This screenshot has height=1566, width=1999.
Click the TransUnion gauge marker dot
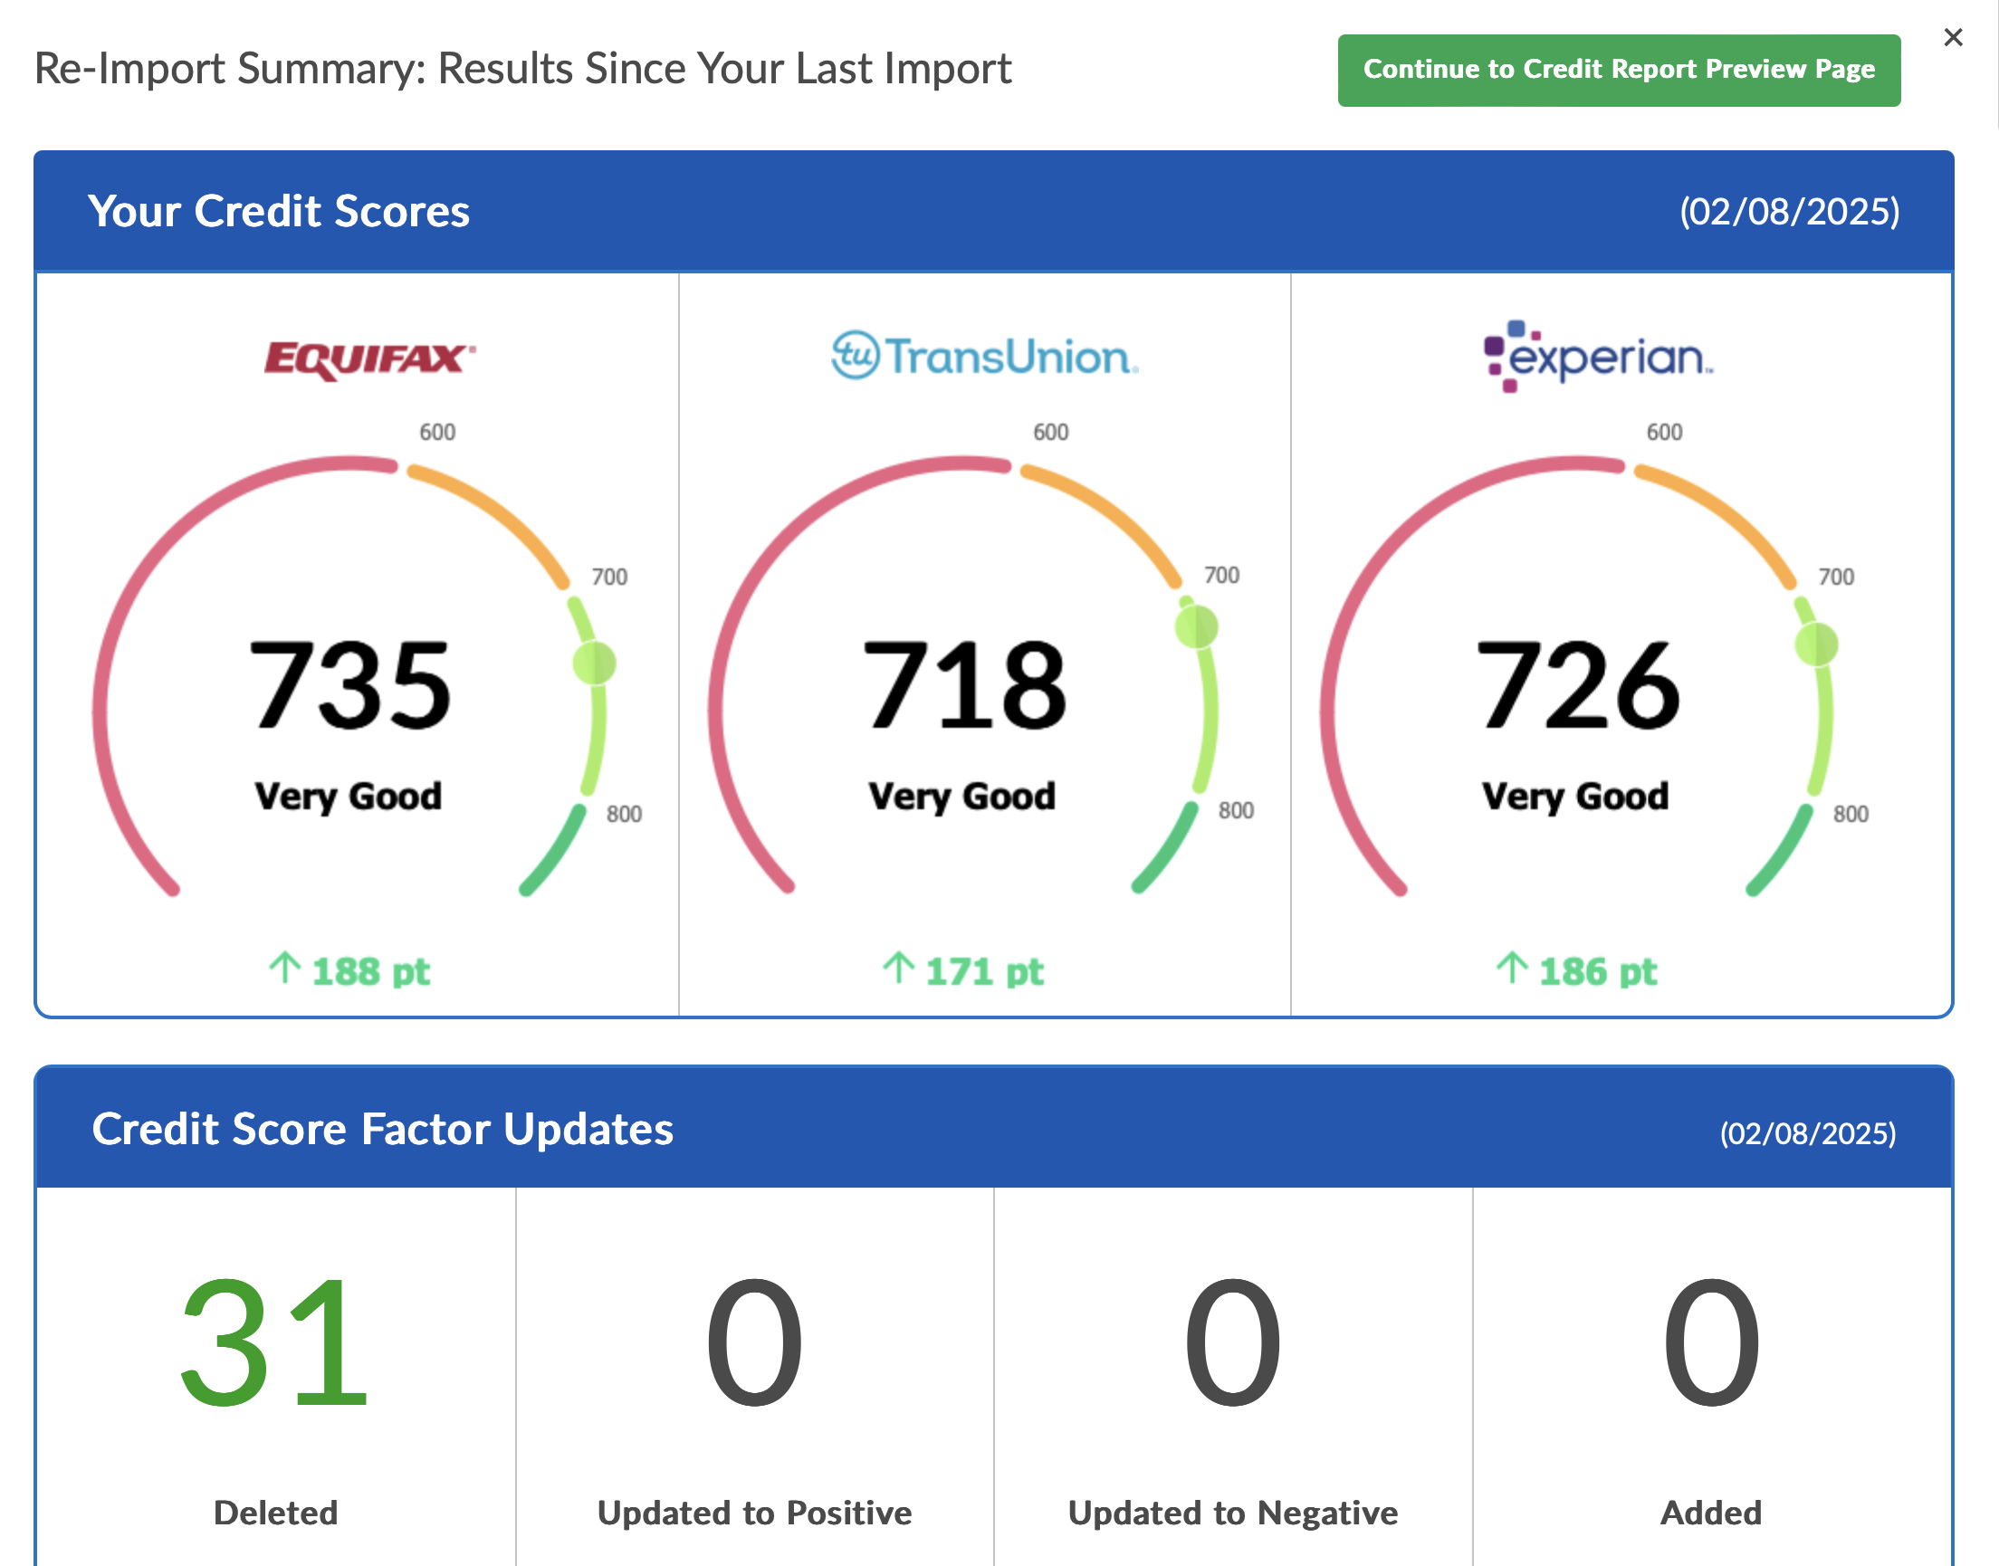click(1196, 628)
